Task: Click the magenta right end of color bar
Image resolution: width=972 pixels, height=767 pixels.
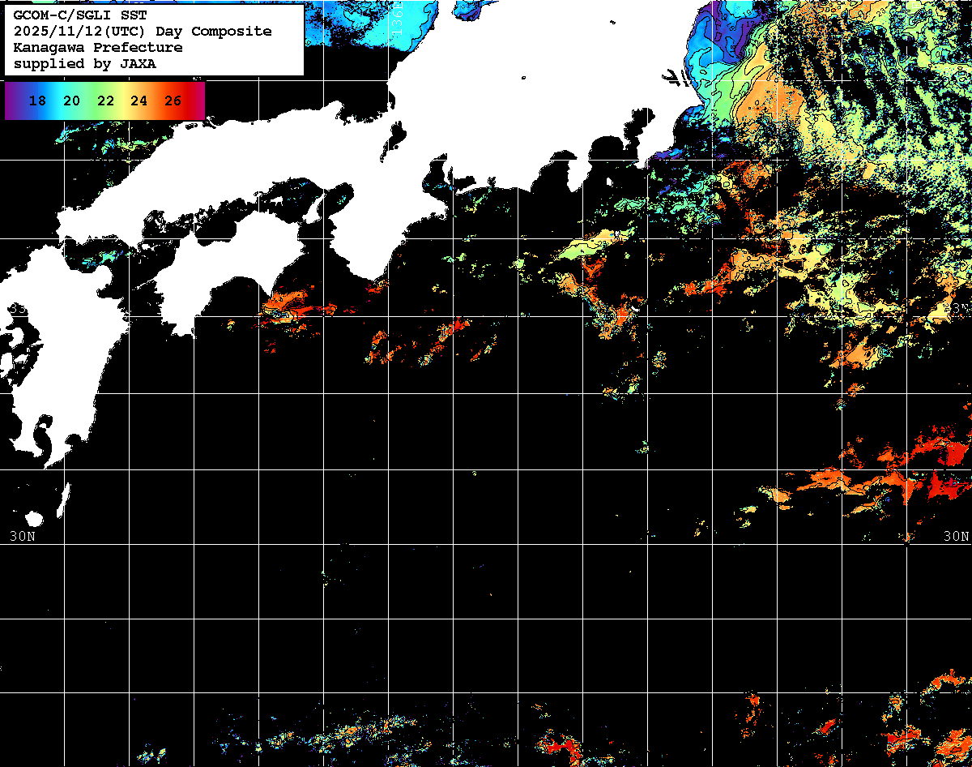Action: coord(198,101)
